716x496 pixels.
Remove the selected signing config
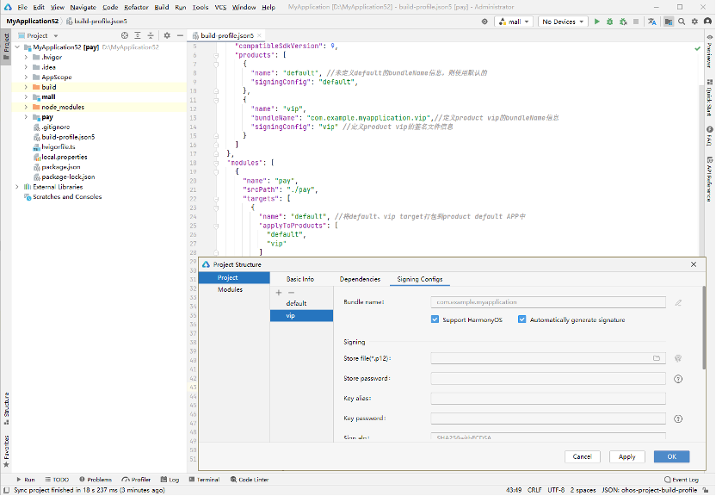(x=292, y=292)
